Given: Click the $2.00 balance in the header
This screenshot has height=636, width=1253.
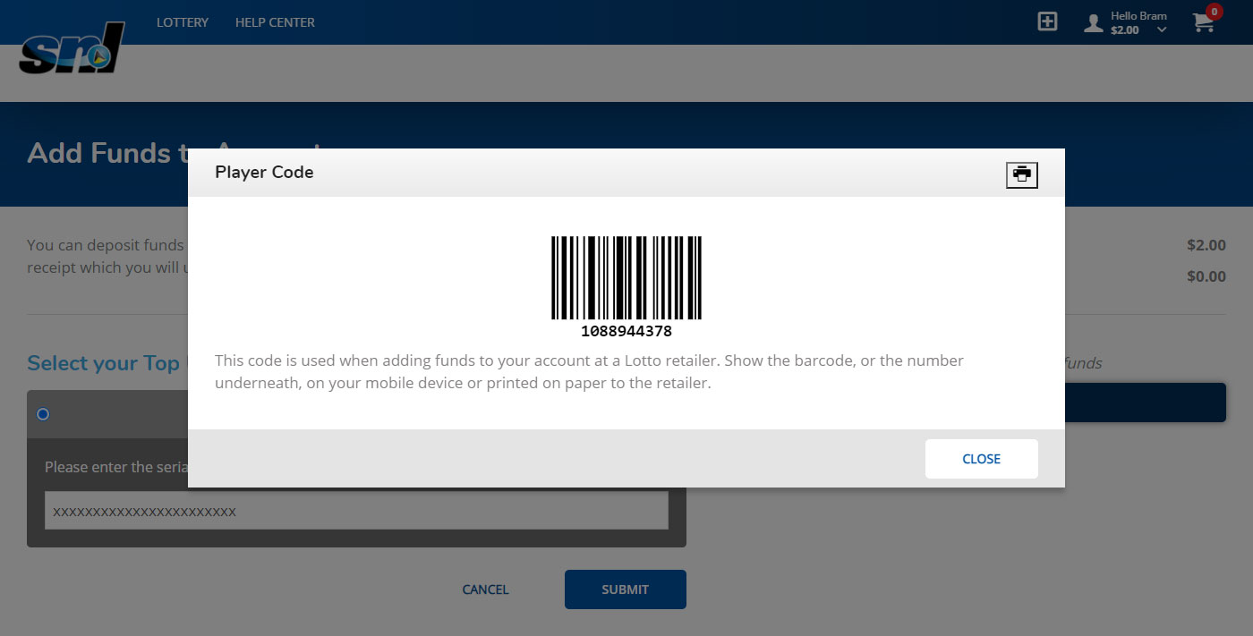Looking at the screenshot, I should 1124,30.
